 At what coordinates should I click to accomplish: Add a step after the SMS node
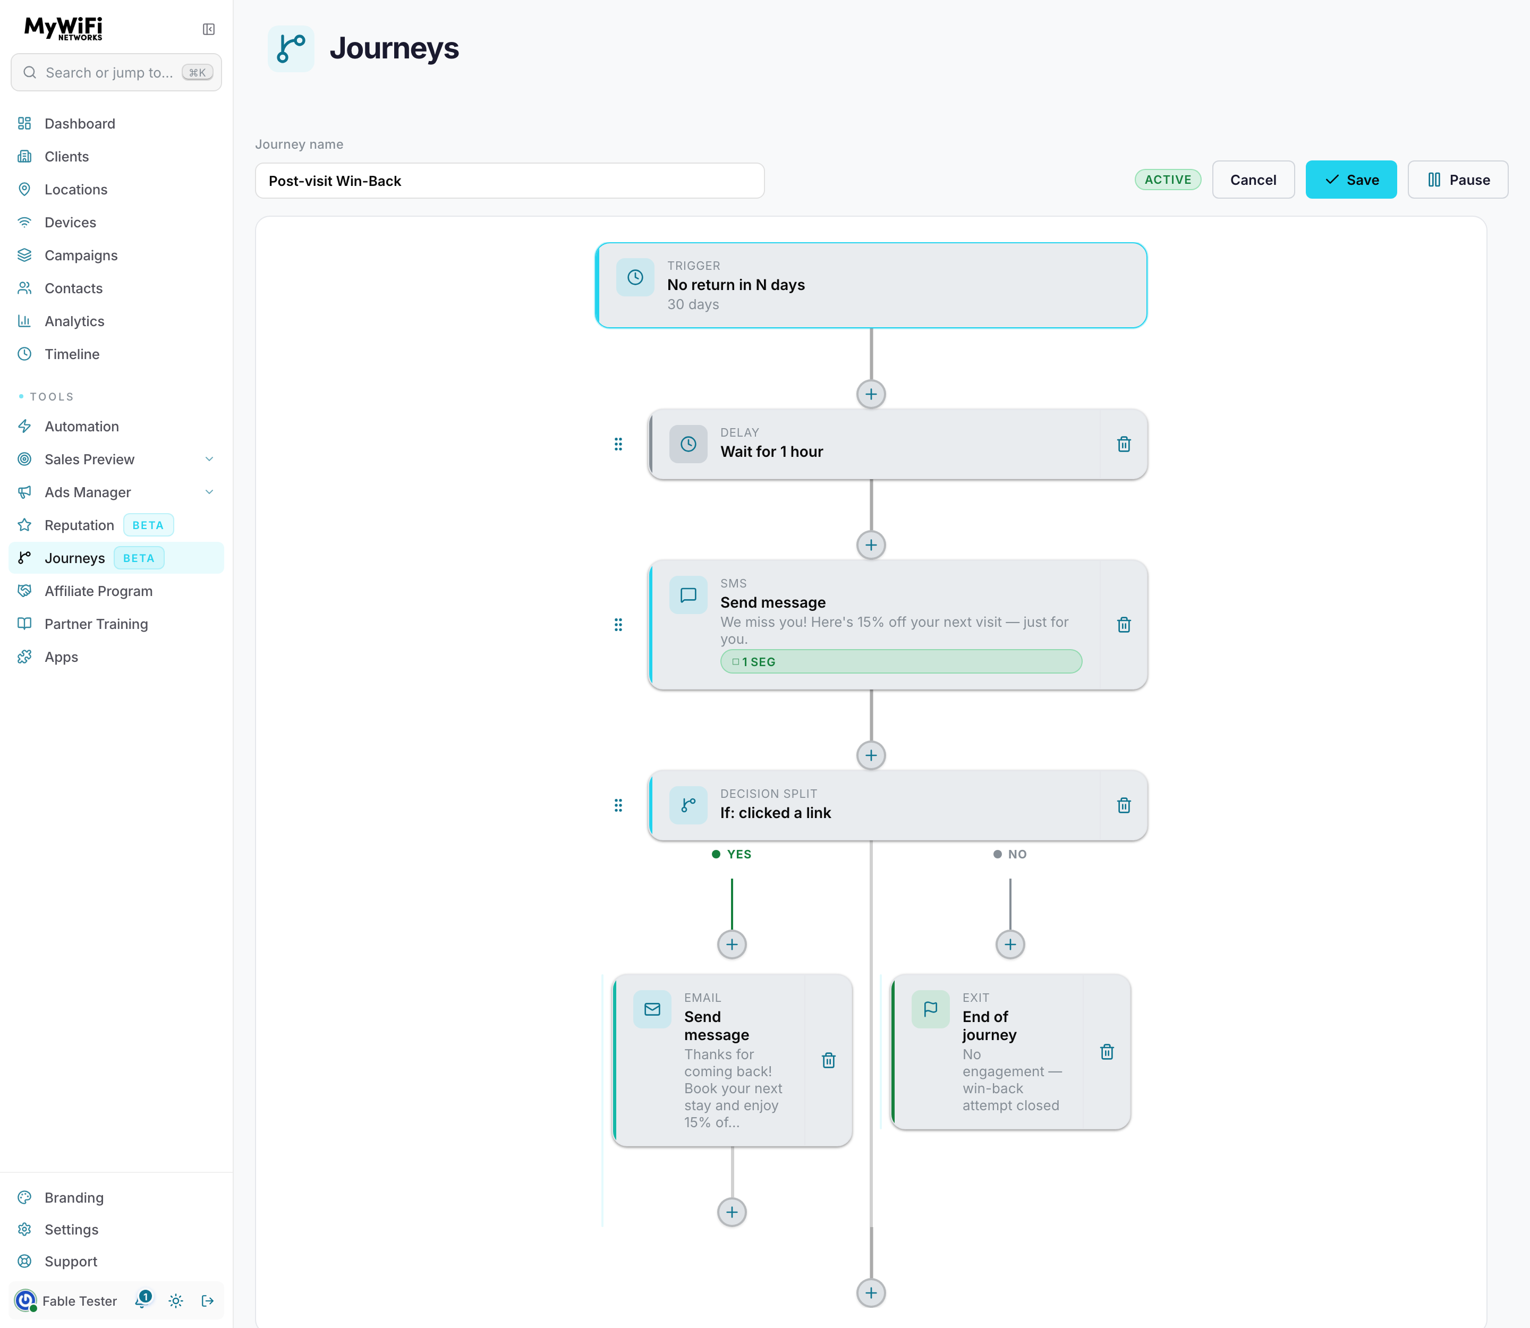tap(871, 755)
